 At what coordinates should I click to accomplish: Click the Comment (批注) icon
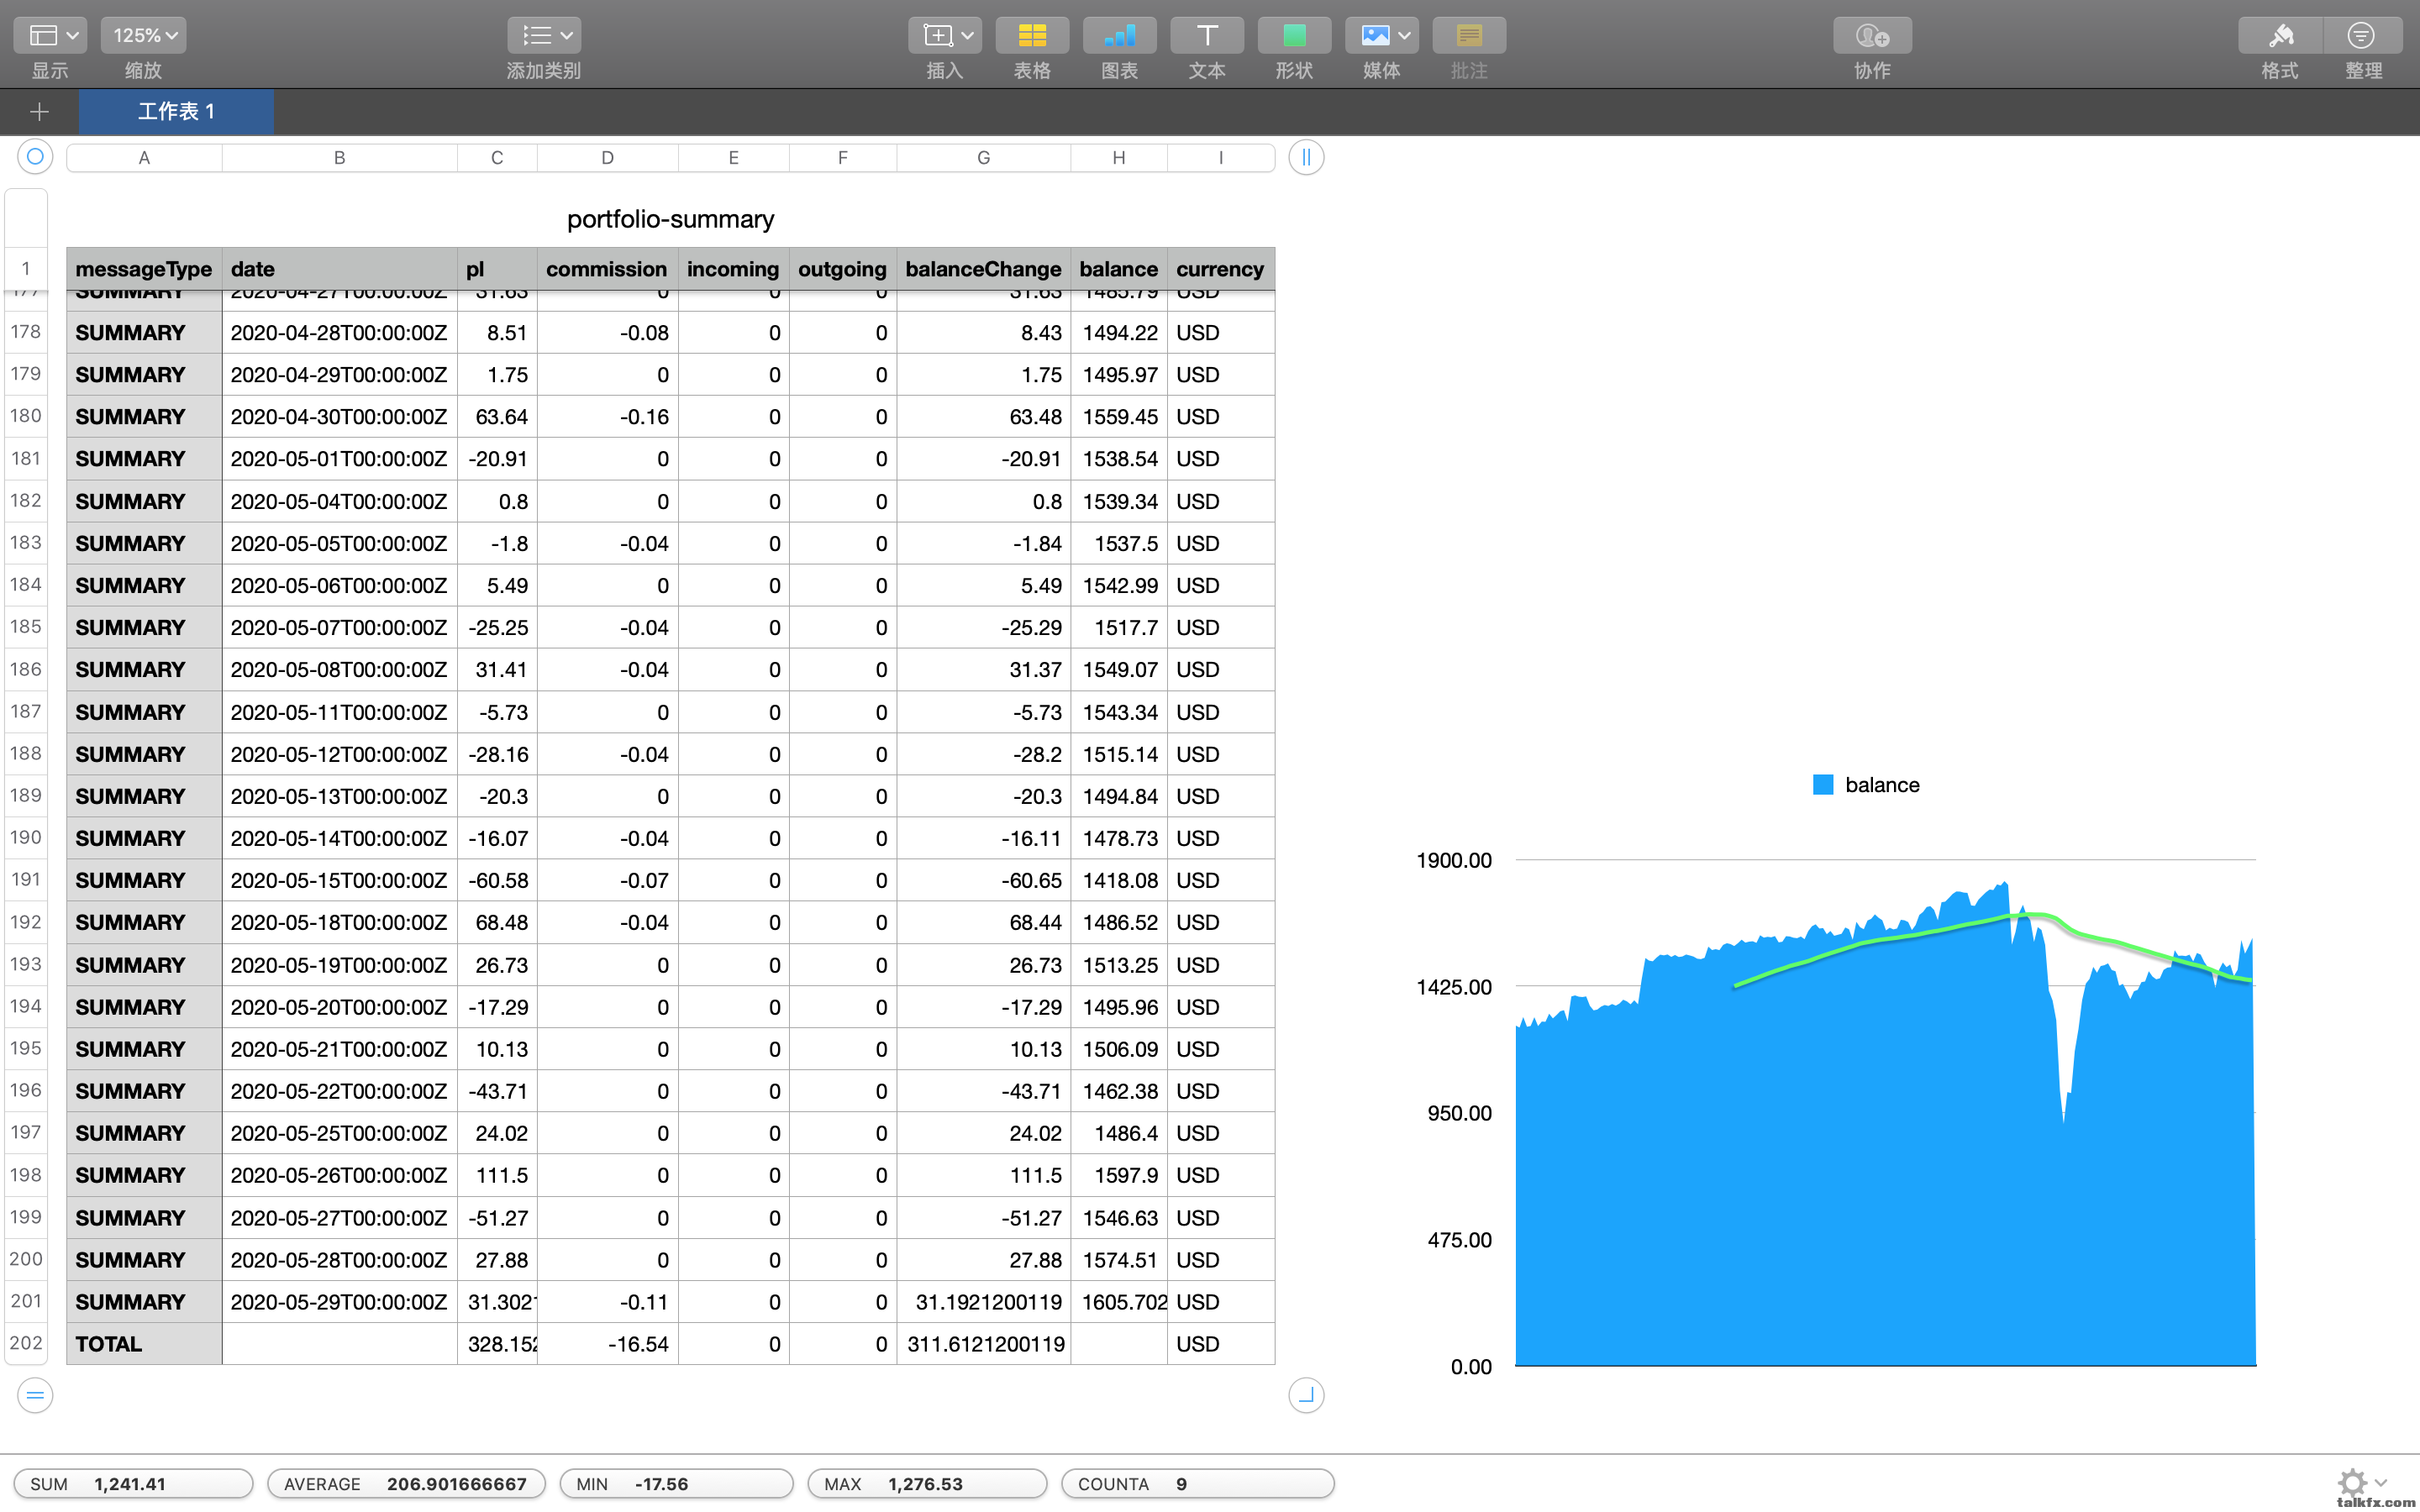(1469, 36)
